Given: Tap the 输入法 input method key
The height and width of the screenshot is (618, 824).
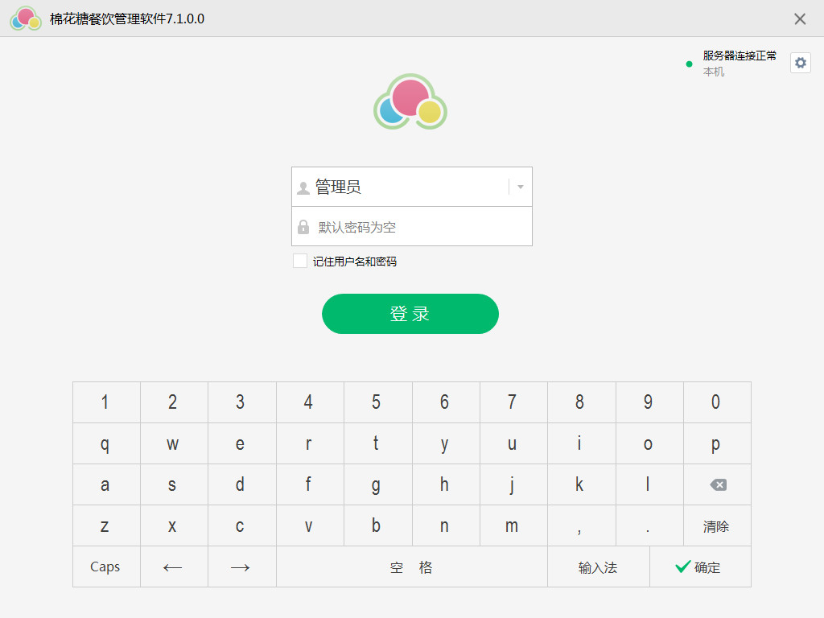Looking at the screenshot, I should (599, 566).
